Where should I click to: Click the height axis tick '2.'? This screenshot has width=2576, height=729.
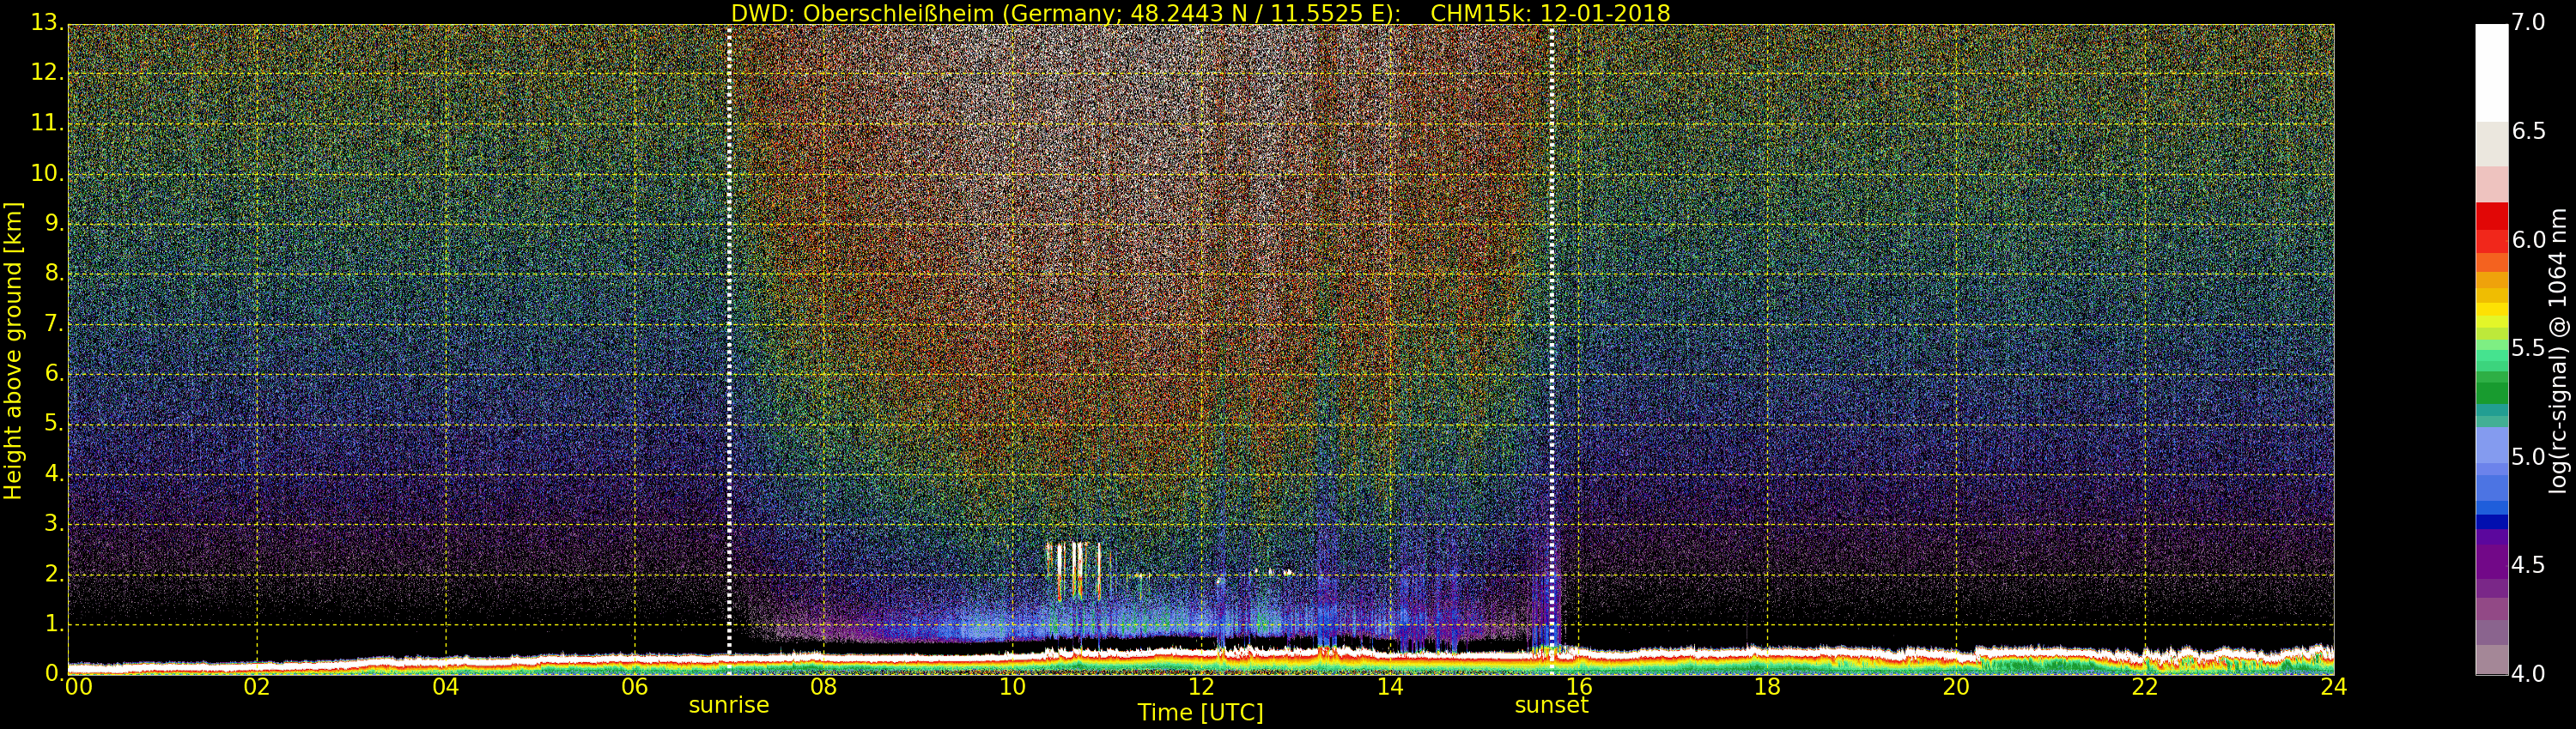click(x=54, y=573)
